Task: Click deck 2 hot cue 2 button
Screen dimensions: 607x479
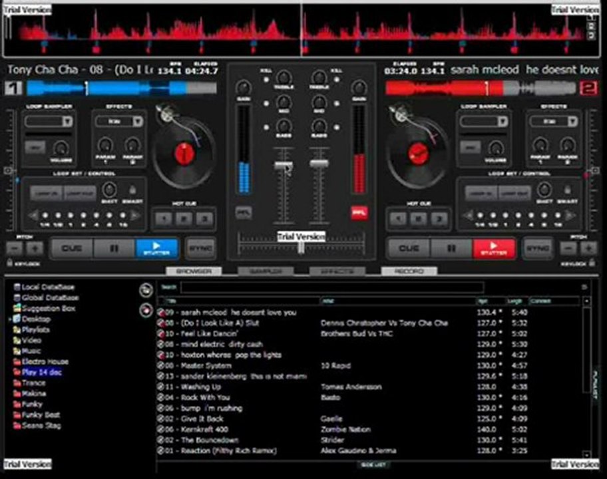Action: click(419, 219)
